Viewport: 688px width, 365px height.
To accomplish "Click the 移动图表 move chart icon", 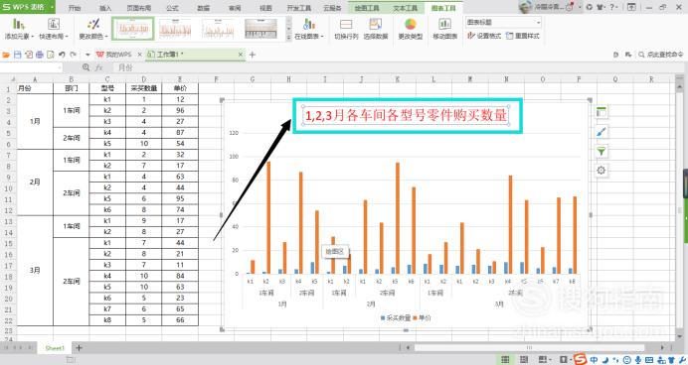I will 445,25.
